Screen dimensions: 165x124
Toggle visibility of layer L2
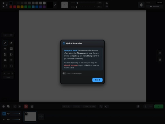coord(9,120)
